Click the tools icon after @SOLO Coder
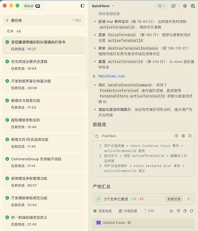 coord(129,223)
